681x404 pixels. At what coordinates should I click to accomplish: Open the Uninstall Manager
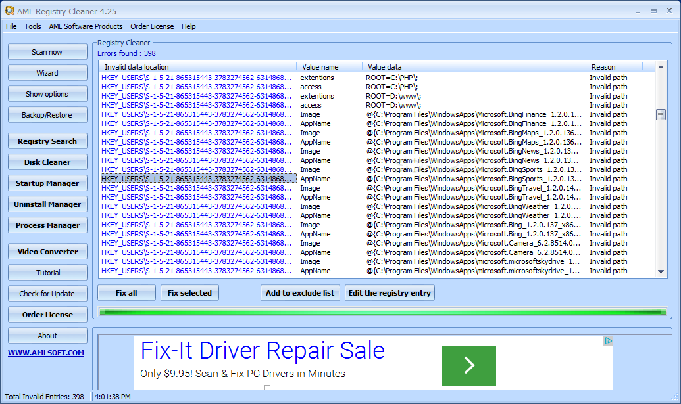point(47,204)
